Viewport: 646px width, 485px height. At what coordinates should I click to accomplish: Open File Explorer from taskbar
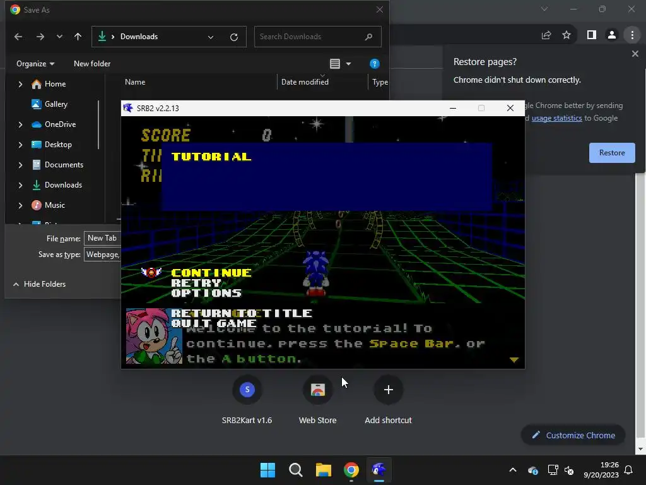tap(324, 470)
